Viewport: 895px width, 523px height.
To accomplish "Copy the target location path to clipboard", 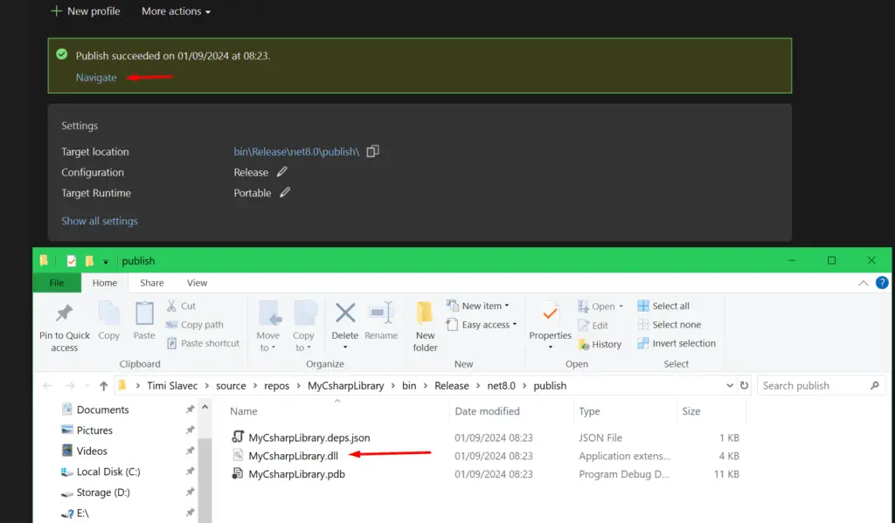I will (372, 150).
